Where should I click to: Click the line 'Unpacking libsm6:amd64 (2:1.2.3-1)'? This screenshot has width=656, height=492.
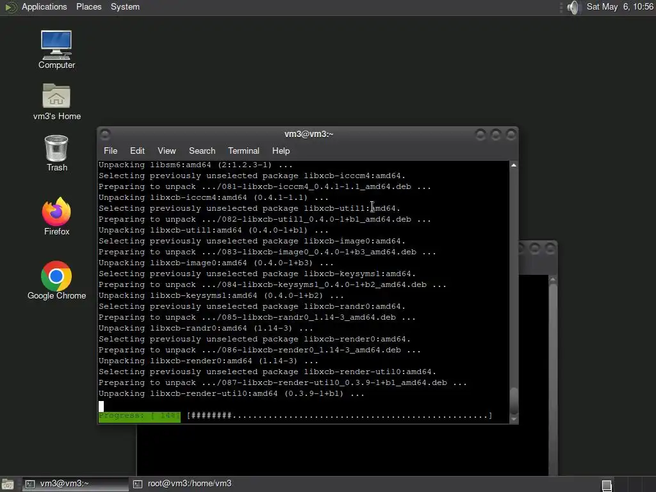(x=195, y=165)
